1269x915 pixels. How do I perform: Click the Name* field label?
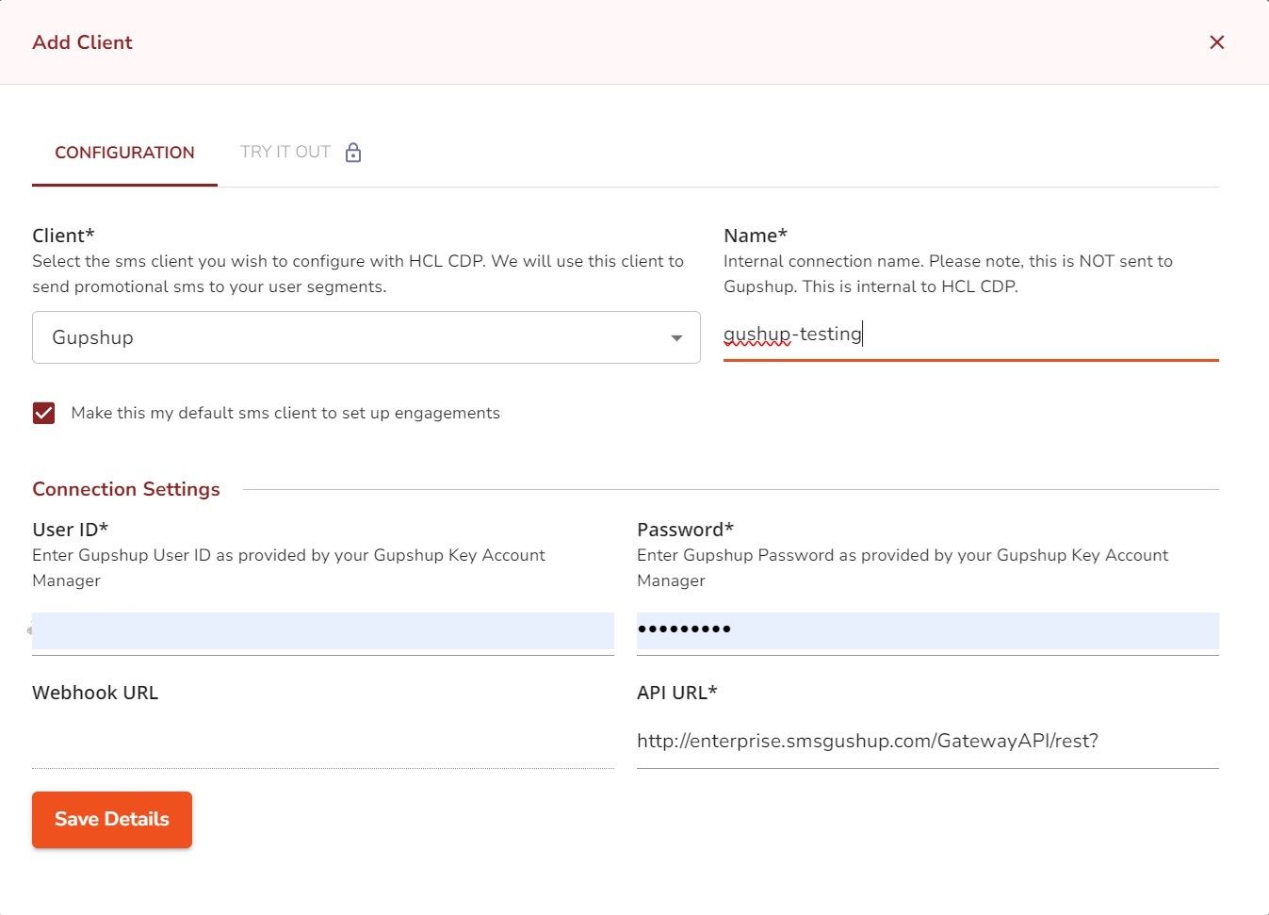tap(755, 236)
